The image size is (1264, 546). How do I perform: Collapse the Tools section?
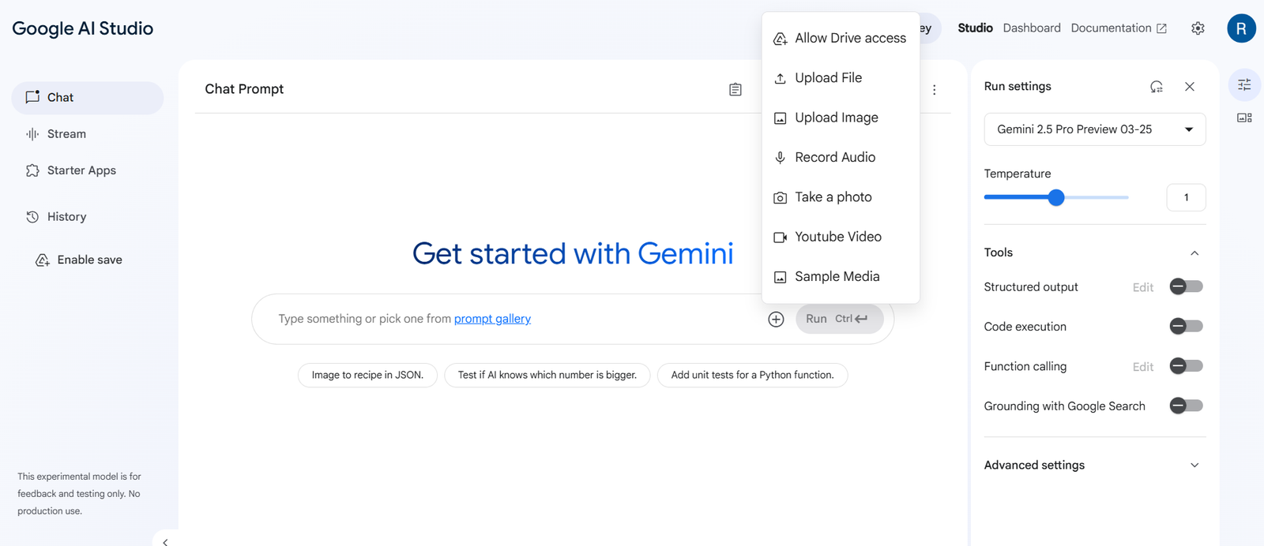tap(1194, 253)
